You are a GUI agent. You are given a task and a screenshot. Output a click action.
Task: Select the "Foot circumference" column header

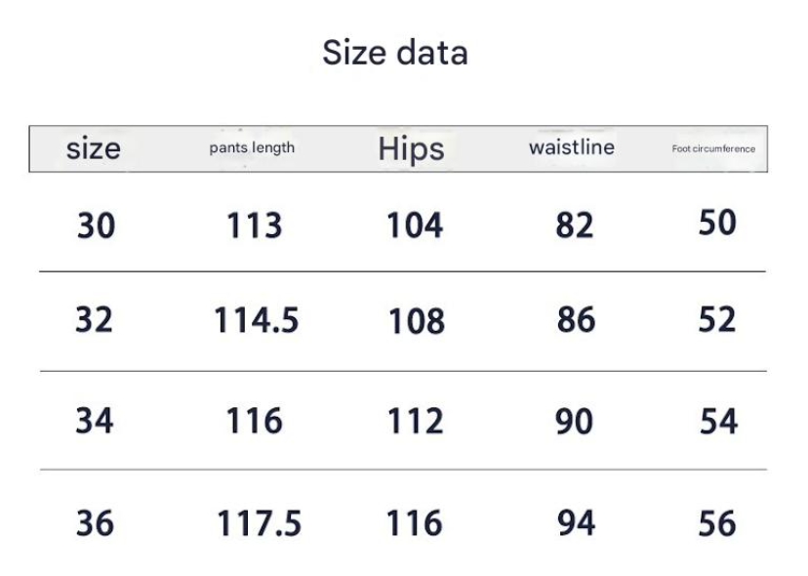coord(713,149)
